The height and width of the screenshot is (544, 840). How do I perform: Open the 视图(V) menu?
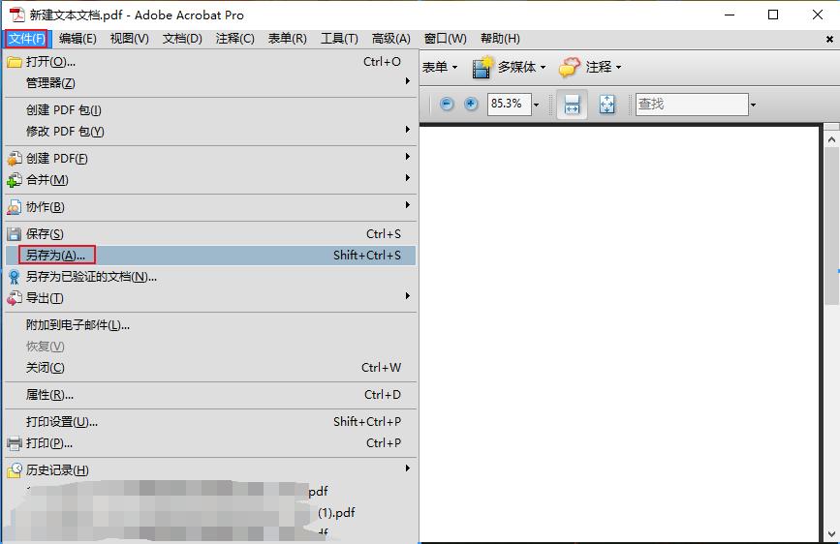coord(129,39)
